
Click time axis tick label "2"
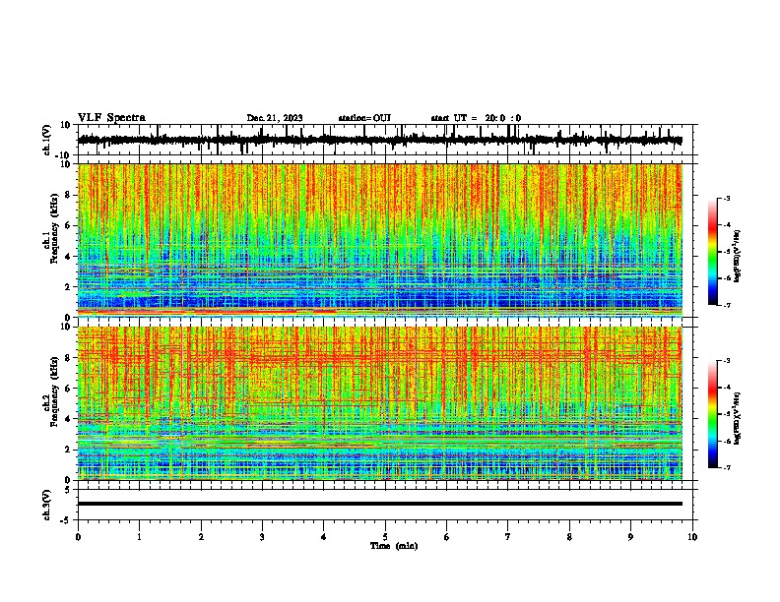click(x=201, y=536)
